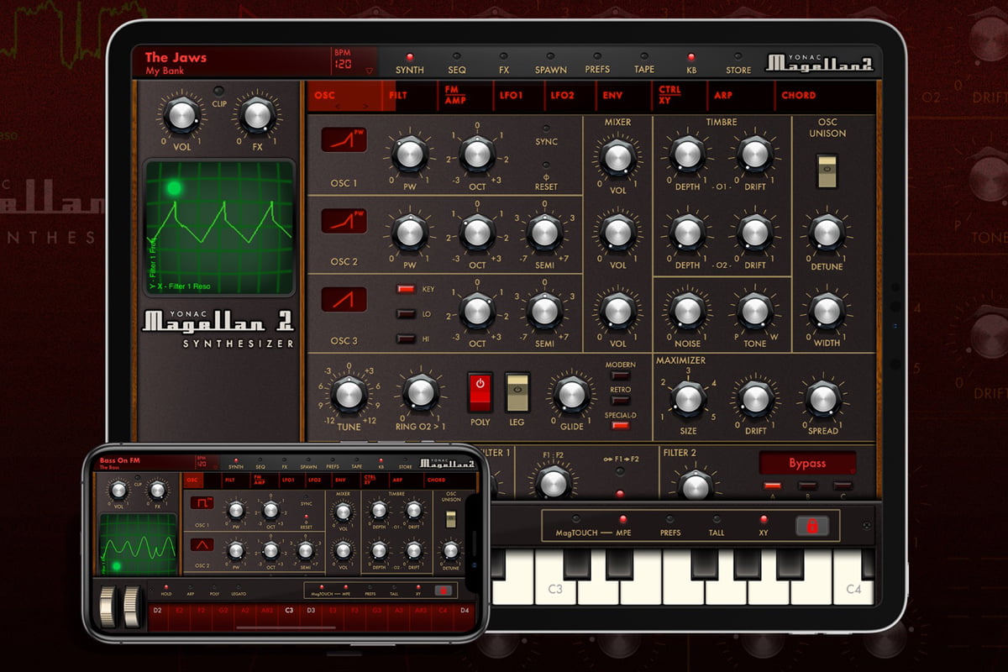Enable HOLD on the phone keyboard bar
The height and width of the screenshot is (672, 1008).
[166, 591]
